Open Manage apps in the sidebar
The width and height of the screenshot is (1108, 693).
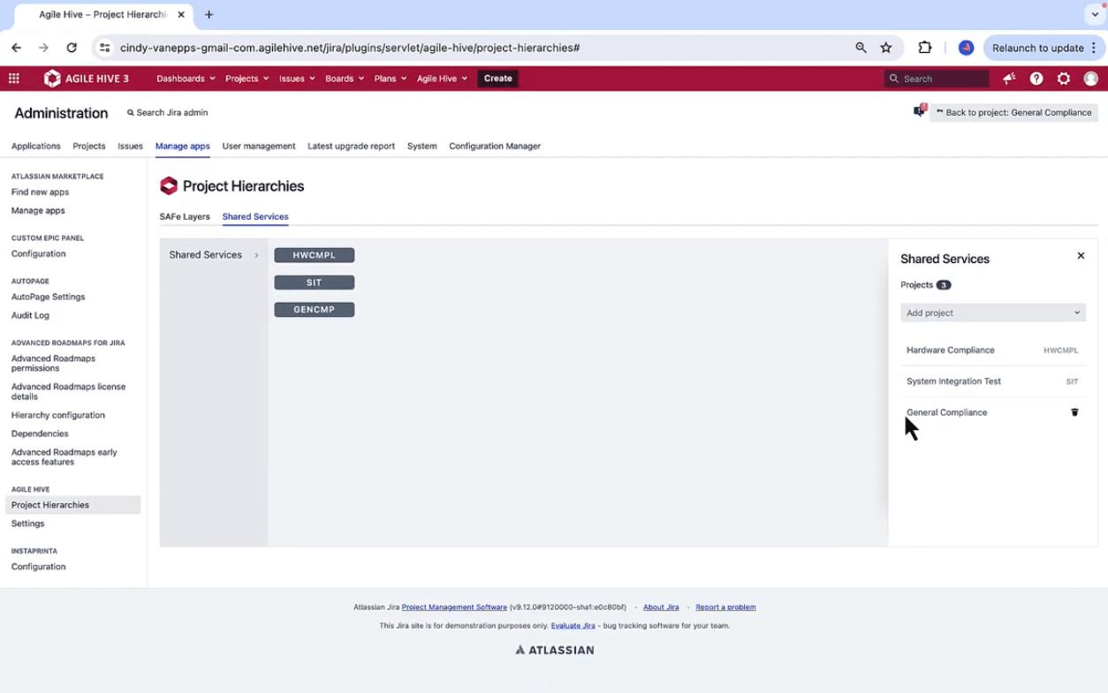pyautogui.click(x=38, y=210)
